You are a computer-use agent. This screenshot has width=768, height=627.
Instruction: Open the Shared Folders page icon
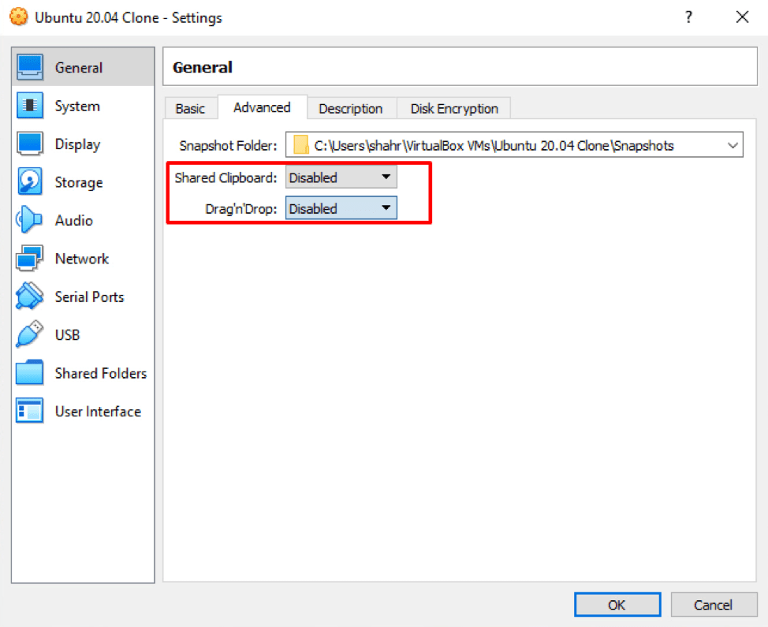[x=28, y=372]
